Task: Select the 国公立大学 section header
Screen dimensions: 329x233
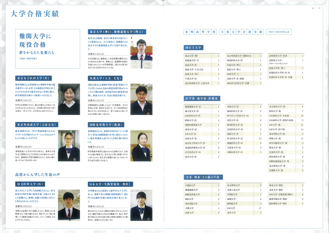Action: [193, 48]
